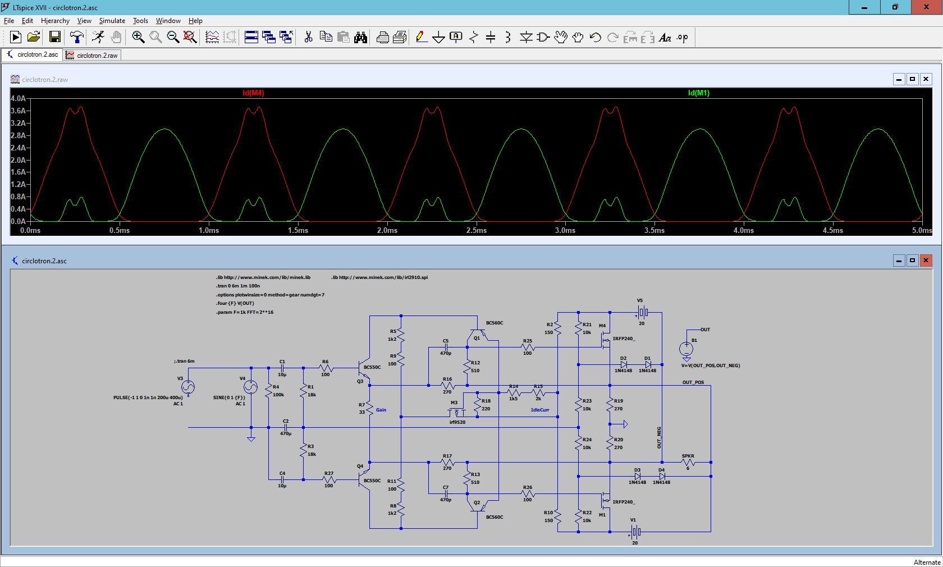Maximize the circlotron.2.asc schematic window
This screenshot has width=943, height=567.
[912, 260]
